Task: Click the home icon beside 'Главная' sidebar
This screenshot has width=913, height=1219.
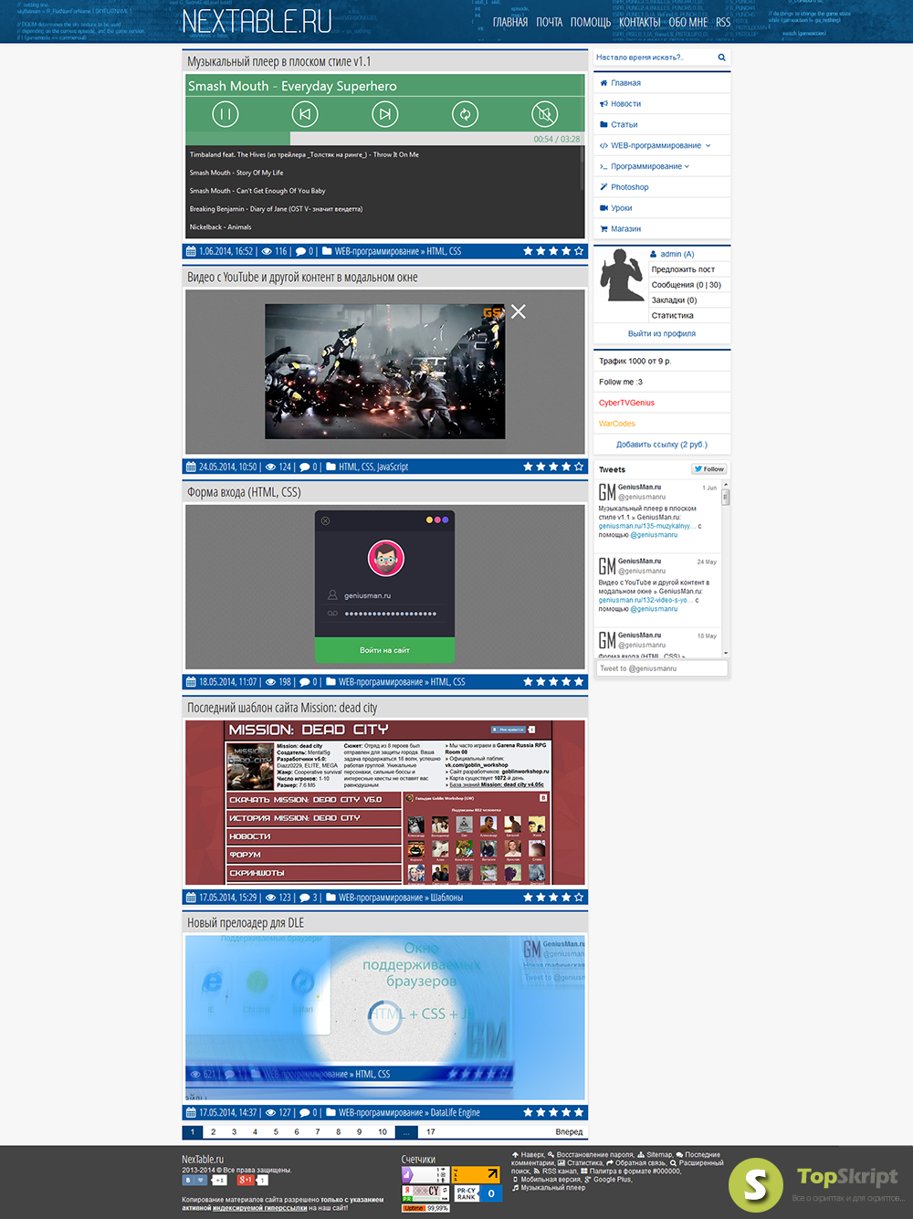Action: click(x=603, y=83)
